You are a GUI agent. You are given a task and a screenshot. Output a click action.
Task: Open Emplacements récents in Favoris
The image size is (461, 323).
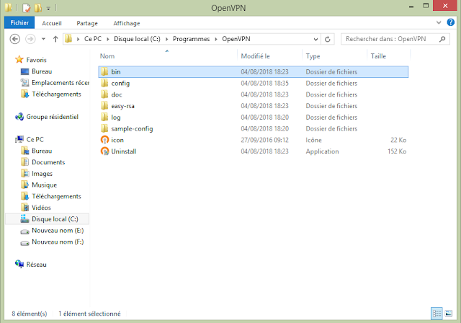[61, 83]
